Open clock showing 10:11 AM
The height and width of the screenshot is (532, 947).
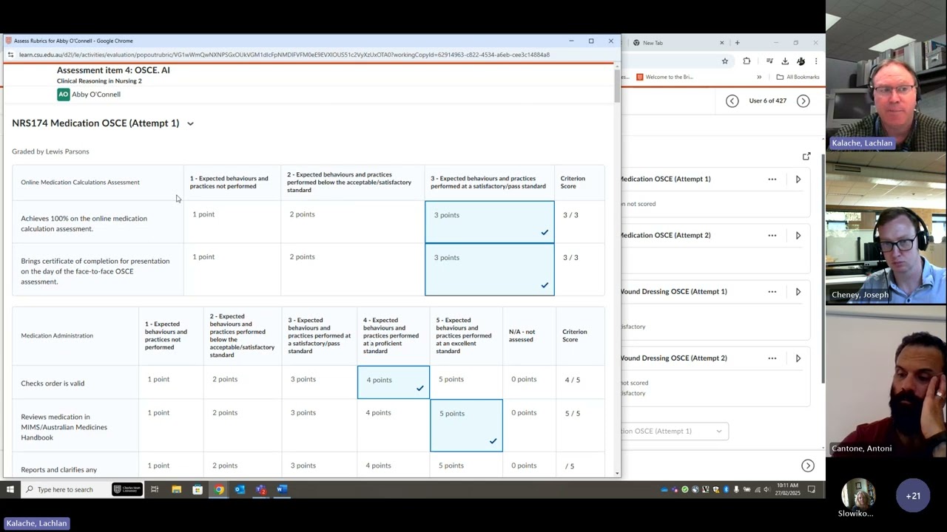787,489
